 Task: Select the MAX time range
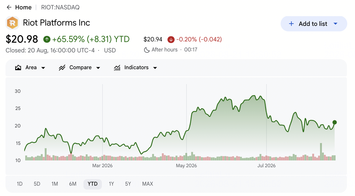148,184
